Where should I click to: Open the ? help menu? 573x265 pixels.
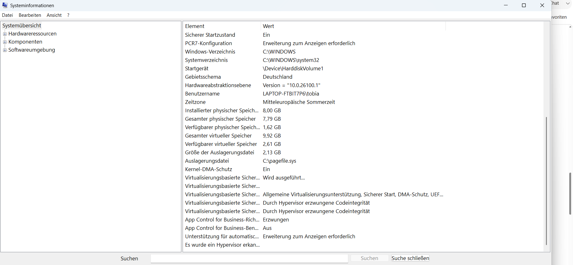pyautogui.click(x=68, y=15)
